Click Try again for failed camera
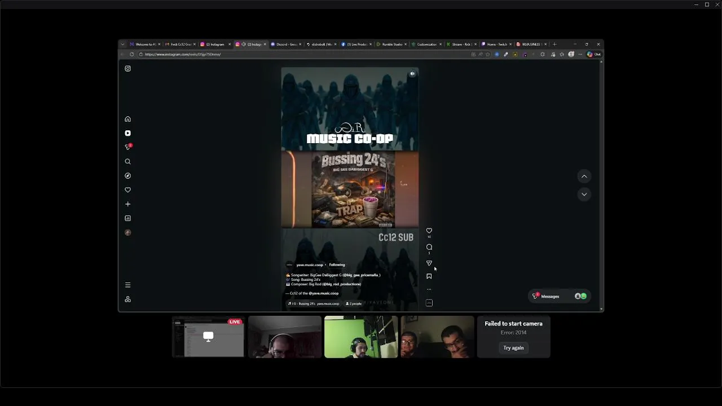The height and width of the screenshot is (406, 722). [513, 348]
